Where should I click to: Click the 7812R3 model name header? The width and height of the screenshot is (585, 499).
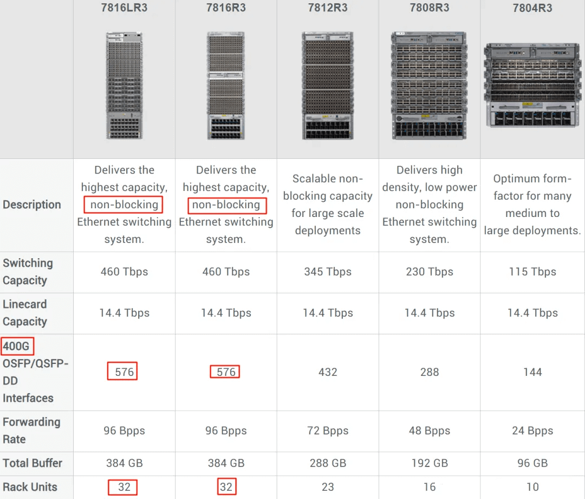(328, 8)
